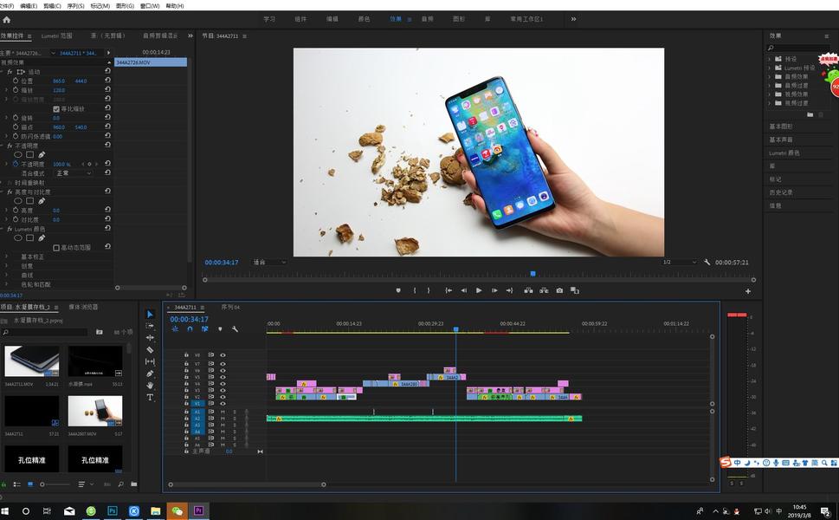This screenshot has width=839, height=520.
Task: Toggle V8 track eye visibility
Action: pos(223,355)
